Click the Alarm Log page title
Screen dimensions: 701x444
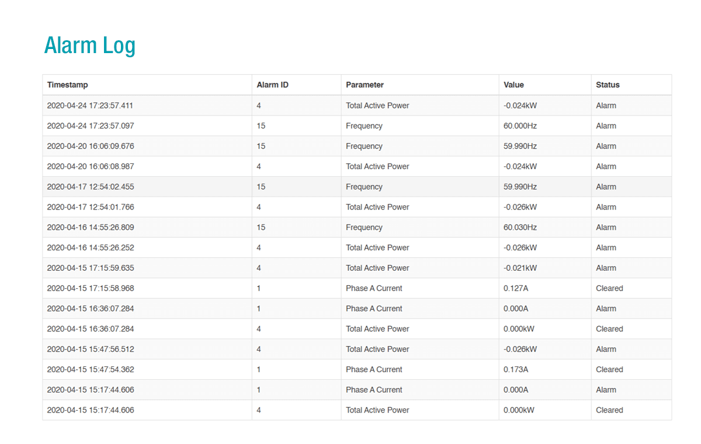coord(89,45)
